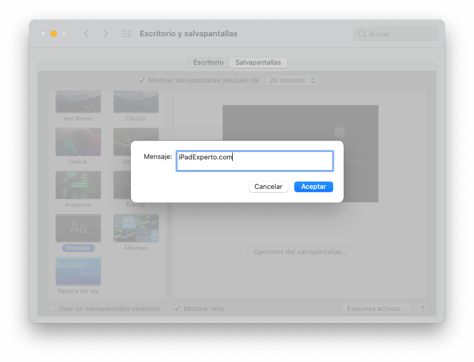Confirm the message with Aceptar
Viewport: 474px width, 362px height.
[313, 187]
